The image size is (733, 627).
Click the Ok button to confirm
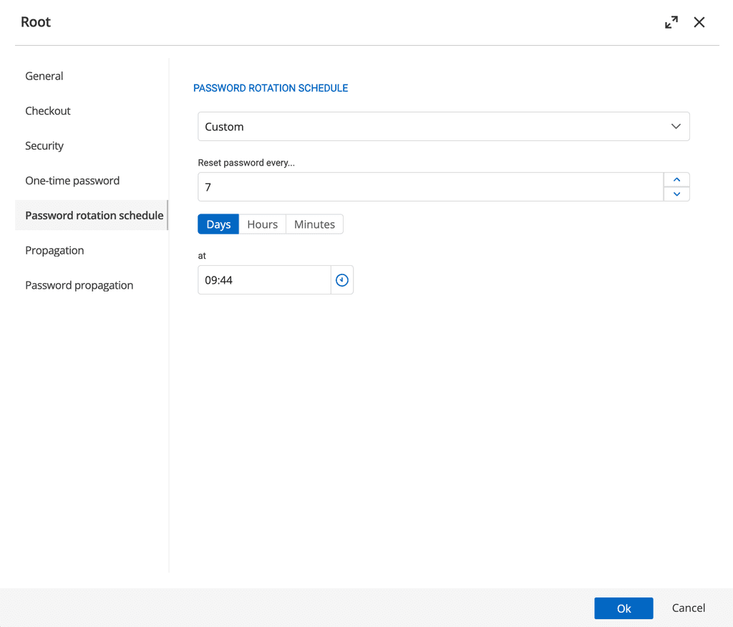[623, 608]
